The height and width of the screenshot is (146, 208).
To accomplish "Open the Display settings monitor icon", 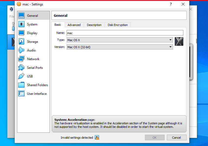I will click(x=21, y=33).
